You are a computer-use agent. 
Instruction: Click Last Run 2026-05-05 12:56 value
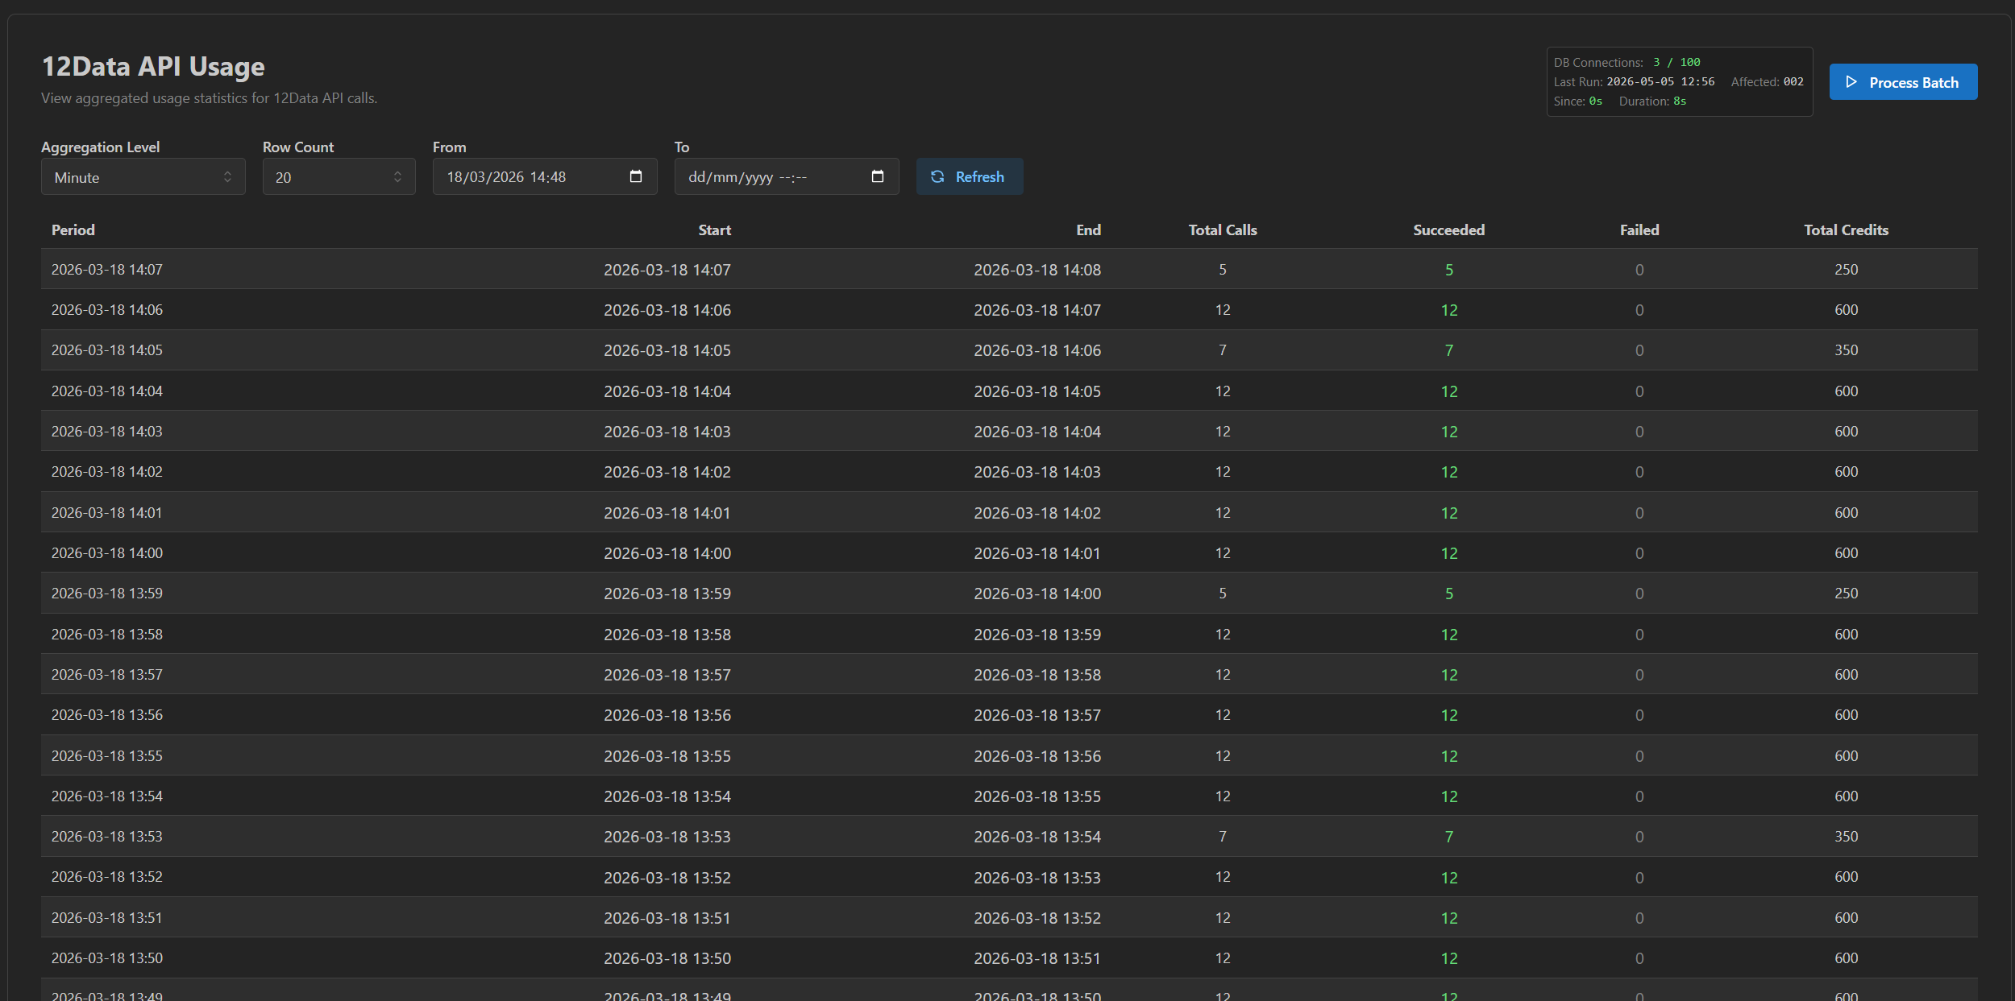point(1660,81)
